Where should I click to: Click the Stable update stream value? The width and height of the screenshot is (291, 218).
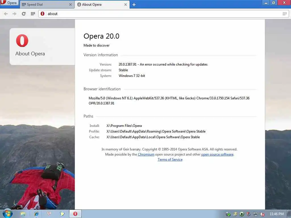pos(123,70)
